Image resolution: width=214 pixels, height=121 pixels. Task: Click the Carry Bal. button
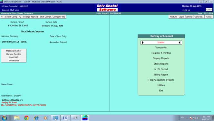click(199, 17)
